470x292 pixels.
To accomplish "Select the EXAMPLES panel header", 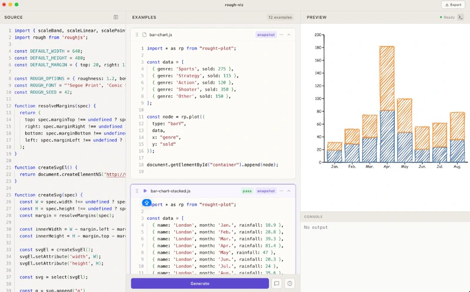I will point(144,18).
